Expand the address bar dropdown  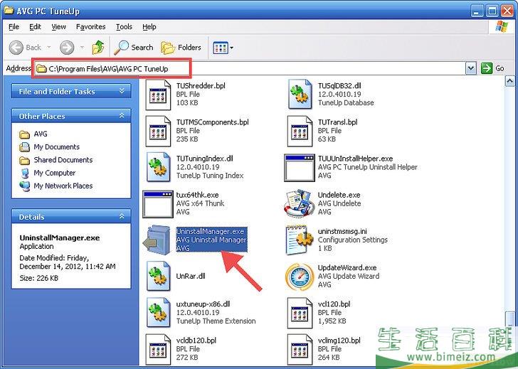tap(471, 69)
